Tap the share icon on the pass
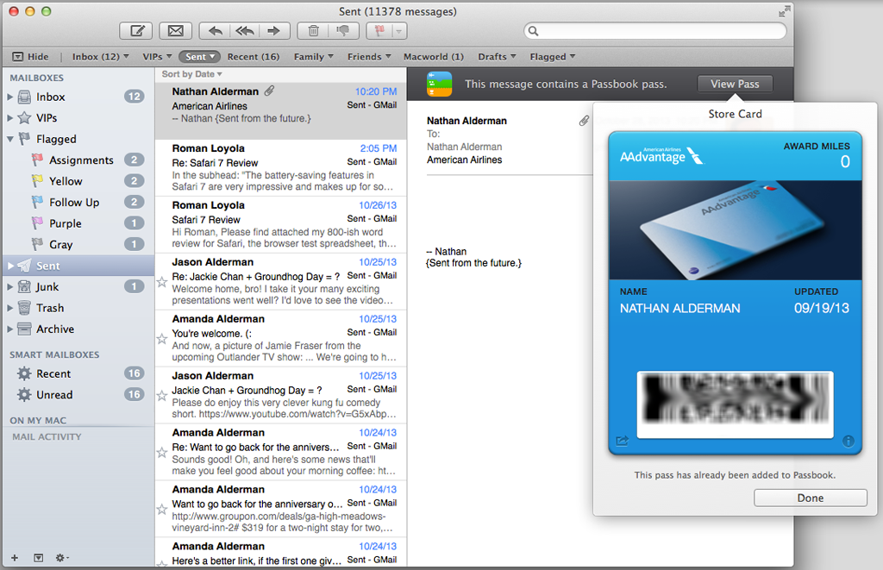 coord(623,441)
